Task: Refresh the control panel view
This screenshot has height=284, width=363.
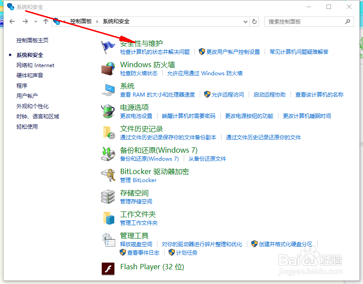Action: click(x=254, y=21)
